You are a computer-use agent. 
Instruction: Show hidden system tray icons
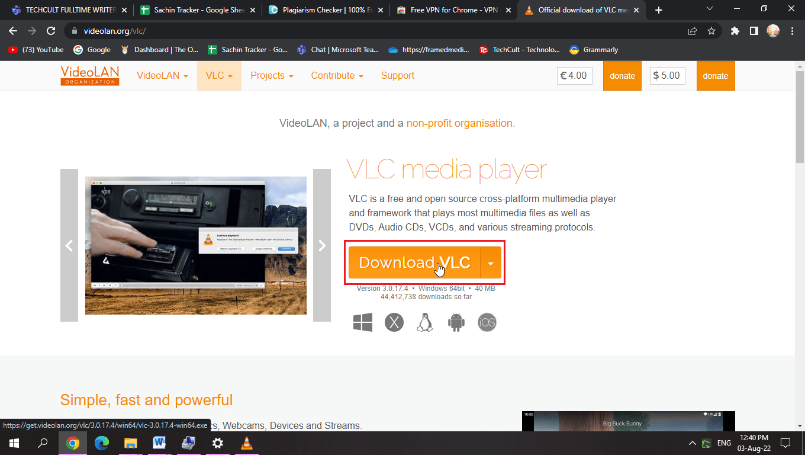click(x=691, y=443)
